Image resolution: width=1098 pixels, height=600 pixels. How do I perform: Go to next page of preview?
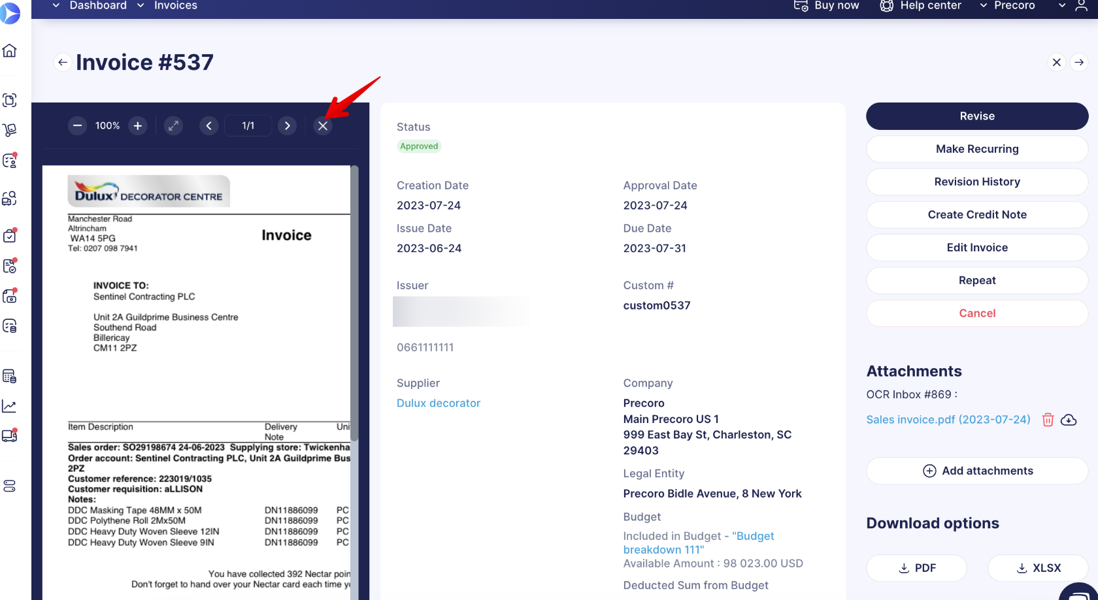click(287, 125)
